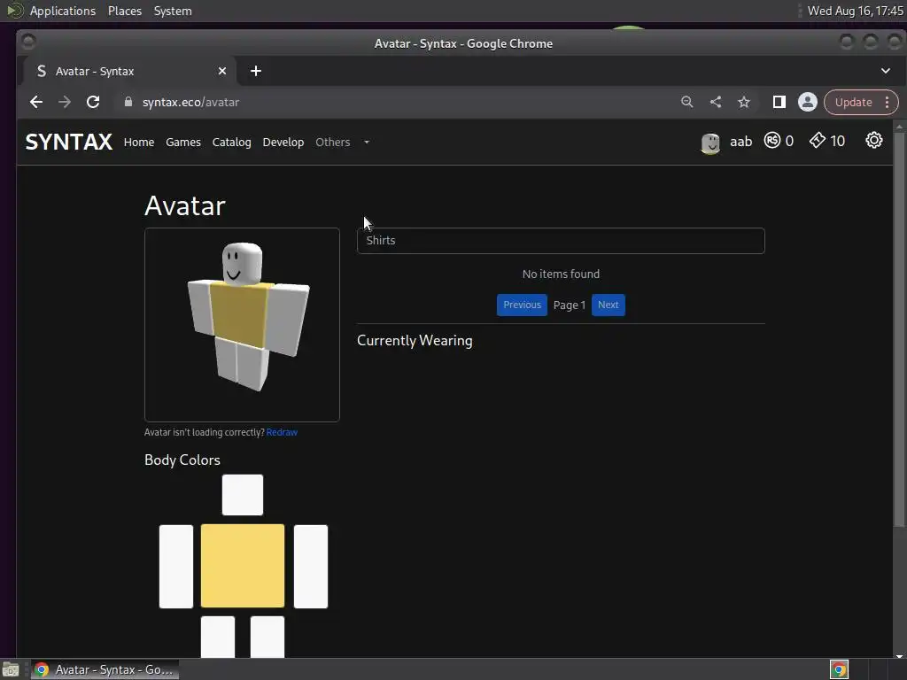Open the site settings gear
The width and height of the screenshot is (907, 680).
coord(873,141)
